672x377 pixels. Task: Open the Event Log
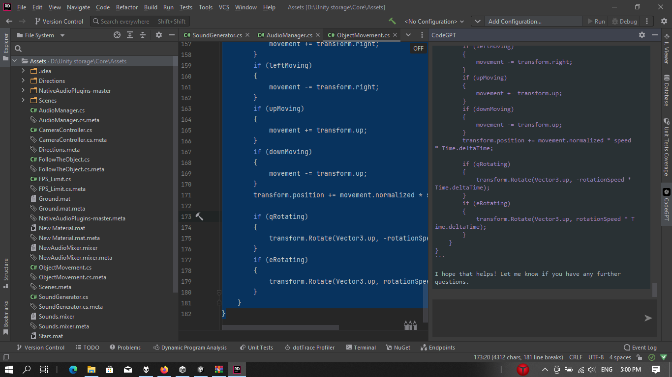(640, 348)
